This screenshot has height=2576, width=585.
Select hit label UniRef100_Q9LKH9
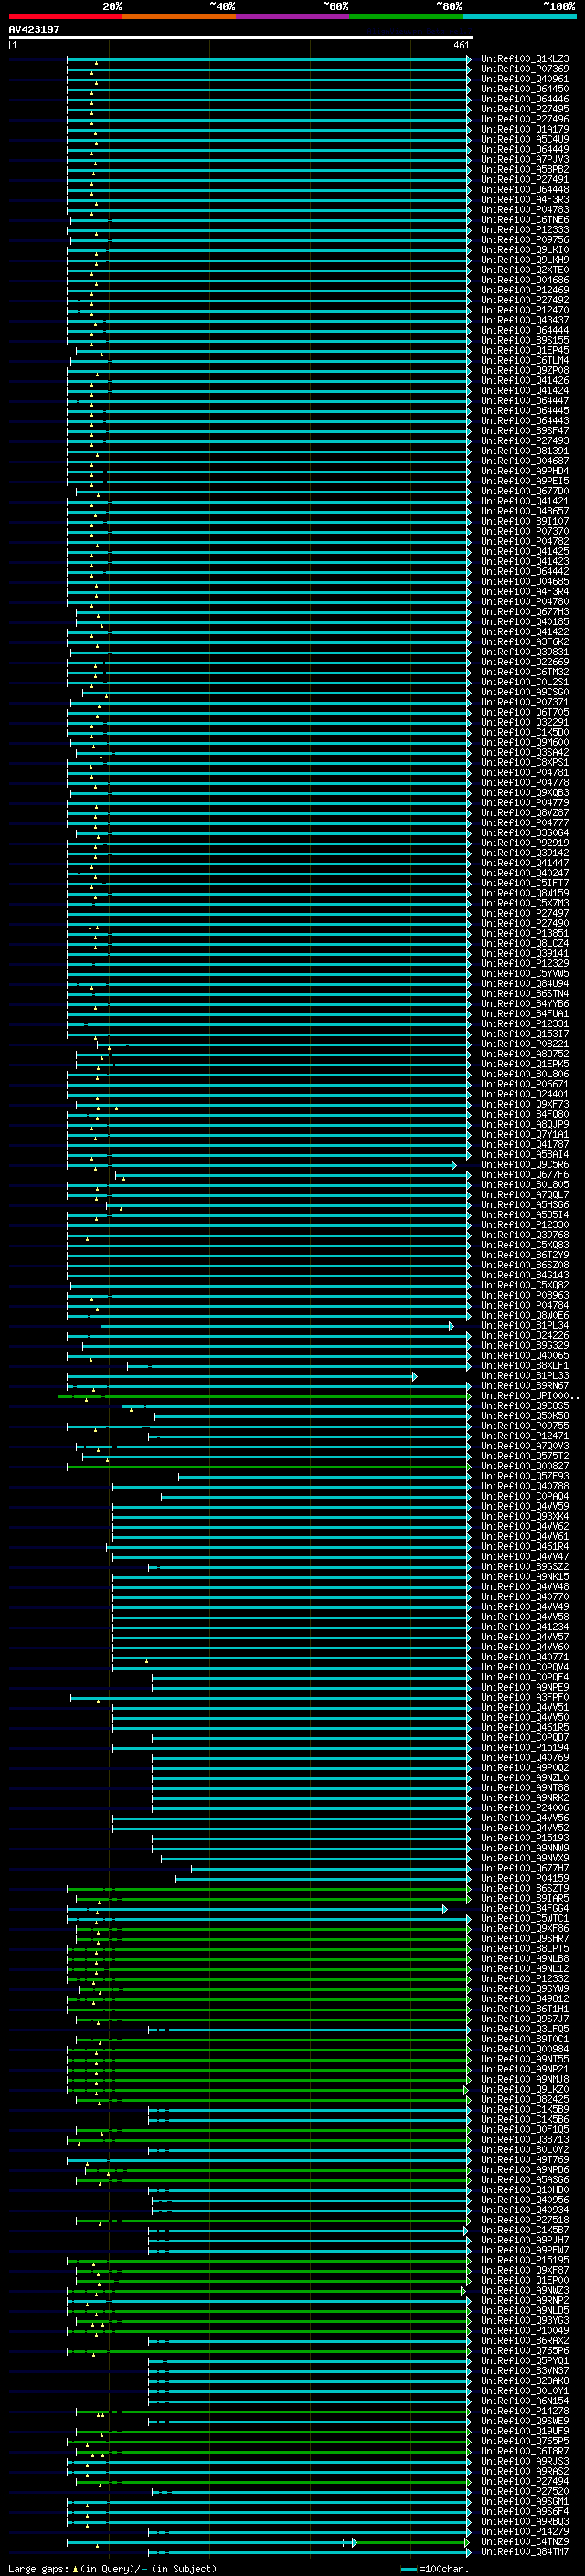click(x=524, y=260)
